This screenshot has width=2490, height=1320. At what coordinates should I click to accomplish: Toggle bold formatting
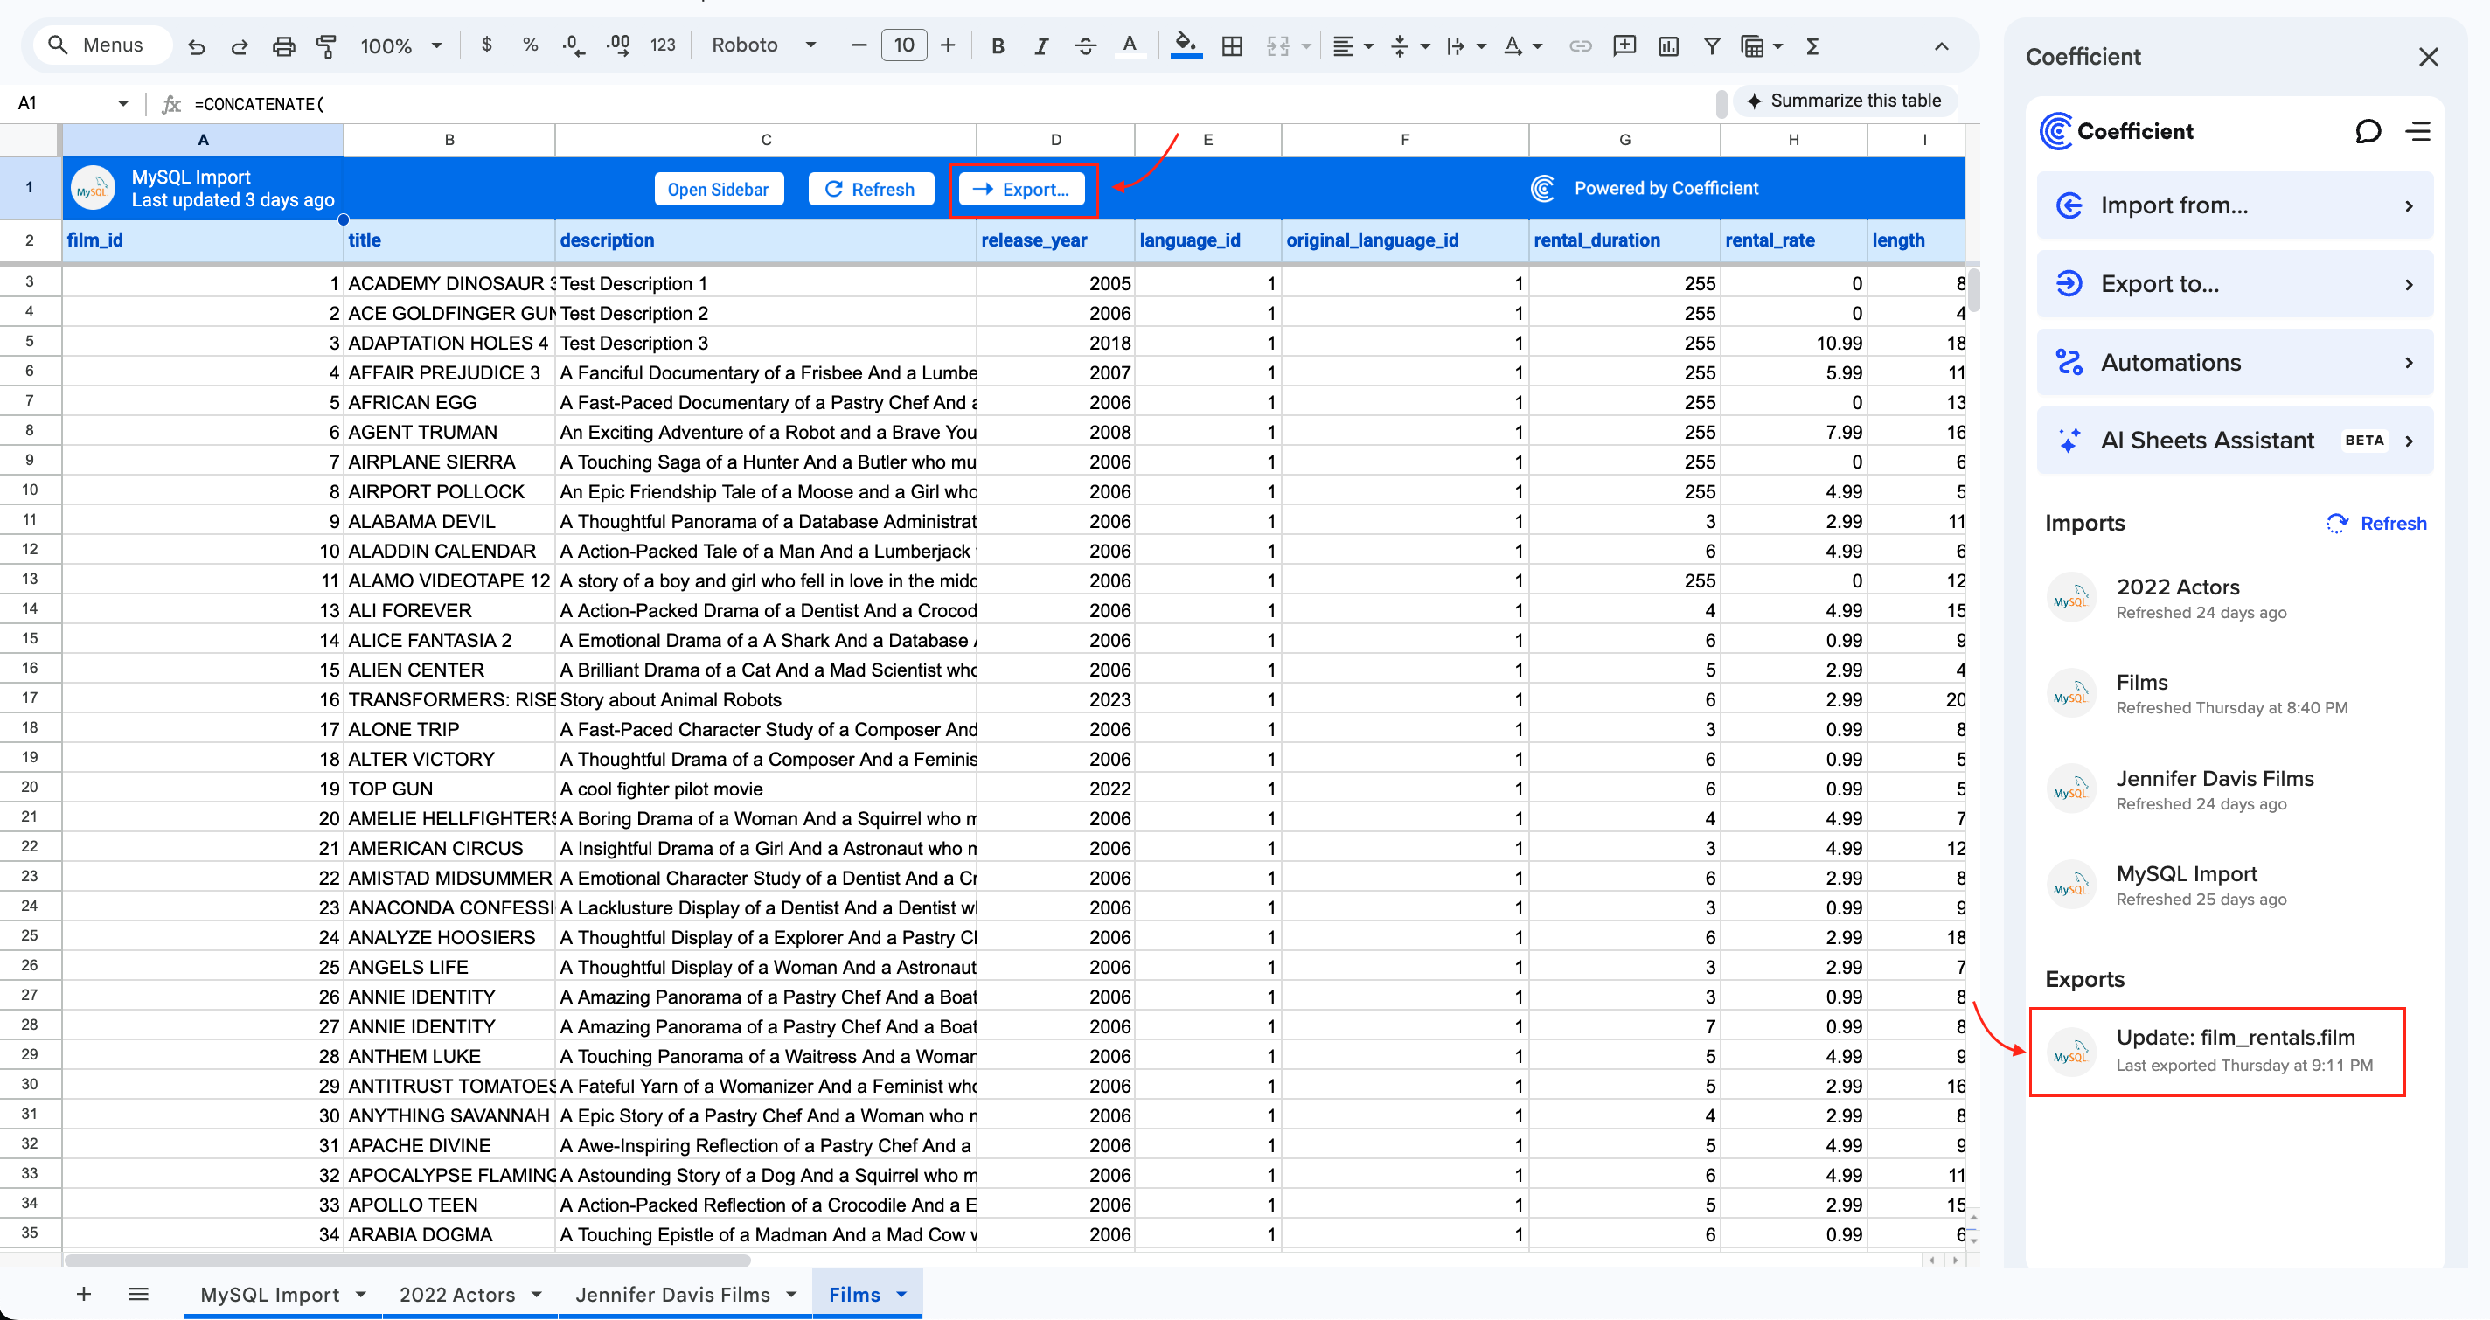pos(998,45)
